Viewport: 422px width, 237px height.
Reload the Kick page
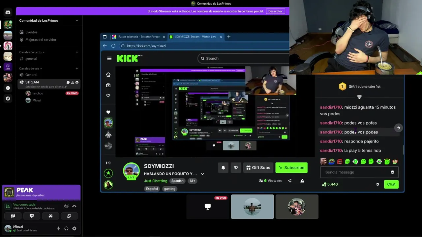click(113, 46)
